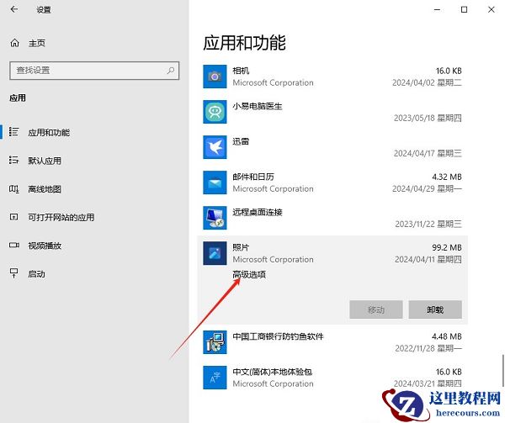Click the 照片 app icon

pos(215,253)
